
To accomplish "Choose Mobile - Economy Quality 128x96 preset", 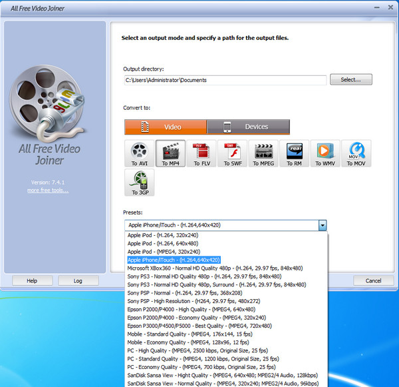I will (226, 342).
